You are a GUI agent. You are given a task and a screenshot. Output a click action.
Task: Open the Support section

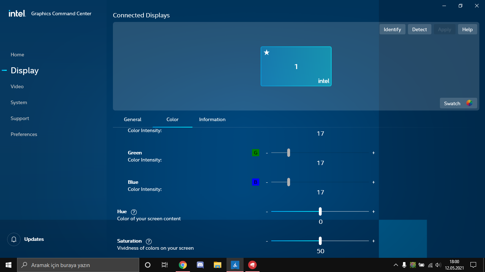pyautogui.click(x=20, y=118)
